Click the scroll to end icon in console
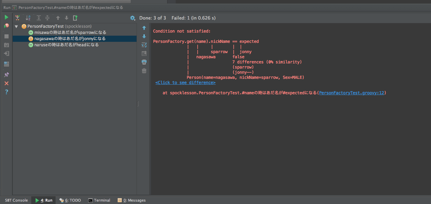 pyautogui.click(x=144, y=53)
